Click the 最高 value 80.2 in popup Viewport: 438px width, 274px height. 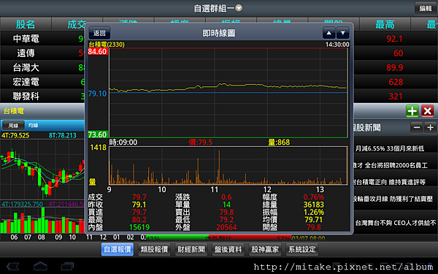click(x=139, y=220)
